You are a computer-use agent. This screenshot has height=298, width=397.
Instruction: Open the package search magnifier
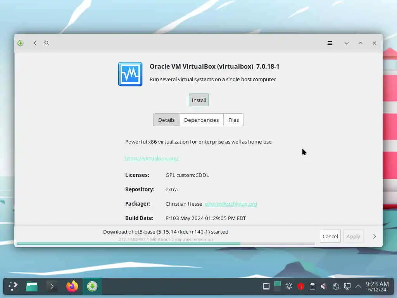[x=47, y=43]
